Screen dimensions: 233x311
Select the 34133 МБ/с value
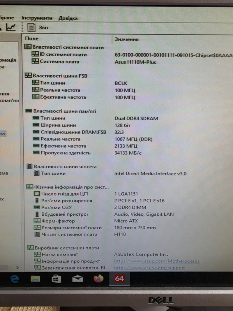tap(128, 153)
